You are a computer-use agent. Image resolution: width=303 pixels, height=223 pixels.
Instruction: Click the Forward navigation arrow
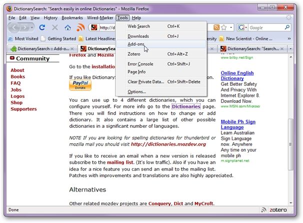(x=25, y=28)
